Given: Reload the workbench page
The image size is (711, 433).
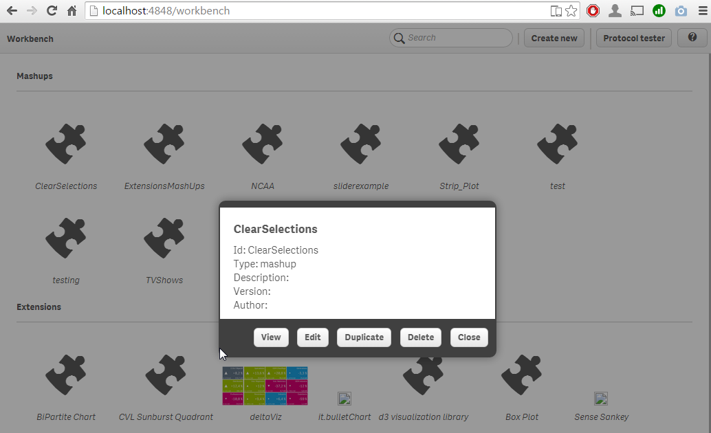Looking at the screenshot, I should [x=52, y=10].
